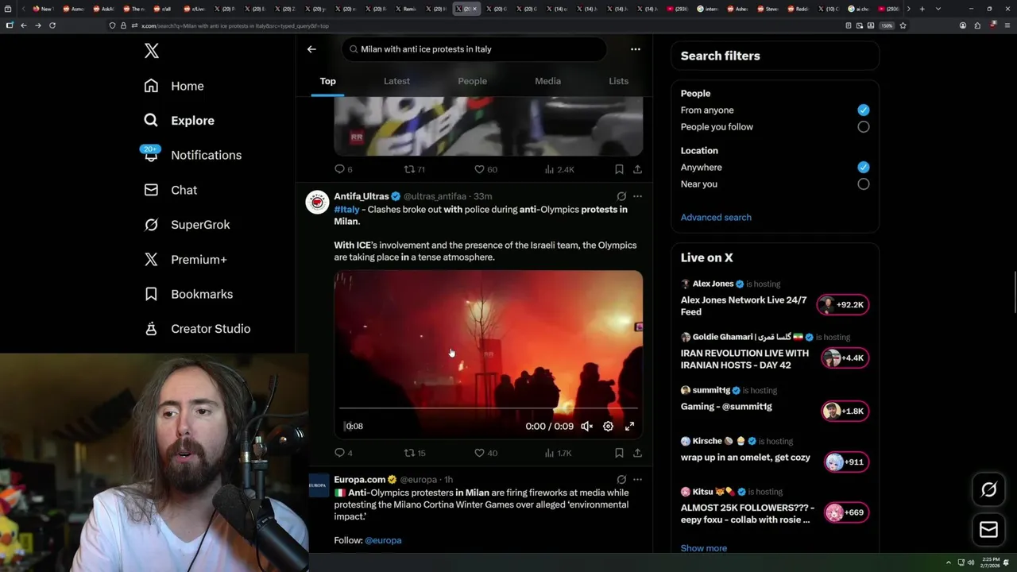Select the Top tab
The width and height of the screenshot is (1017, 572).
click(327, 81)
